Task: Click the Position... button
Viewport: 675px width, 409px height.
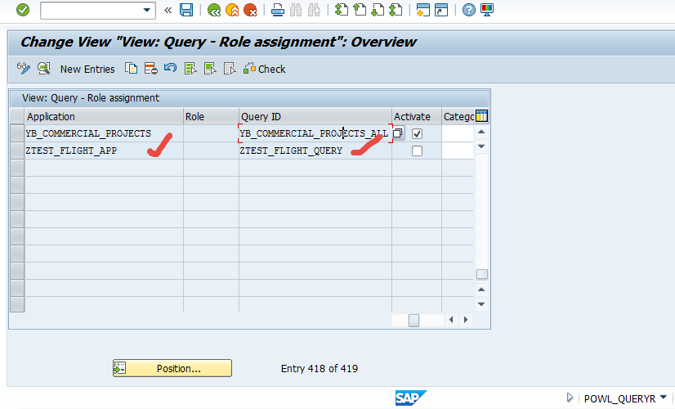Action: pyautogui.click(x=172, y=368)
